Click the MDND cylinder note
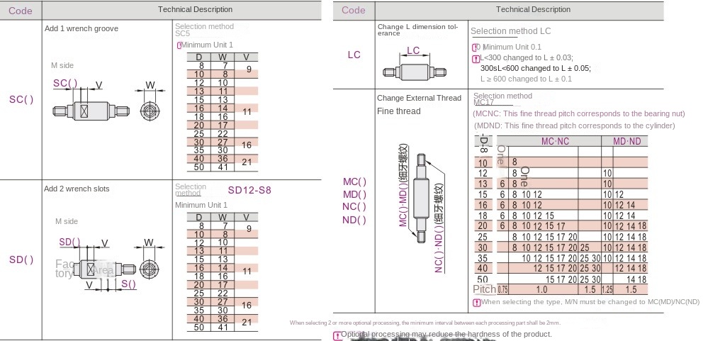 click(574, 126)
